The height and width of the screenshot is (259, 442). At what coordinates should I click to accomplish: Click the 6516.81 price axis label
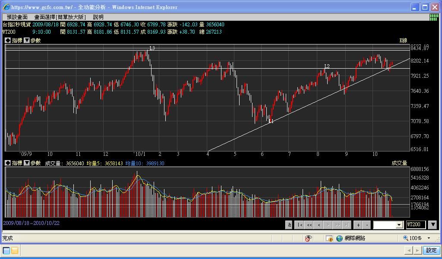(420, 149)
